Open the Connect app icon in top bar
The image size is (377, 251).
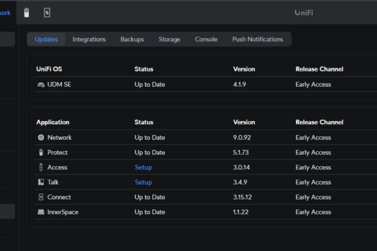(x=47, y=12)
